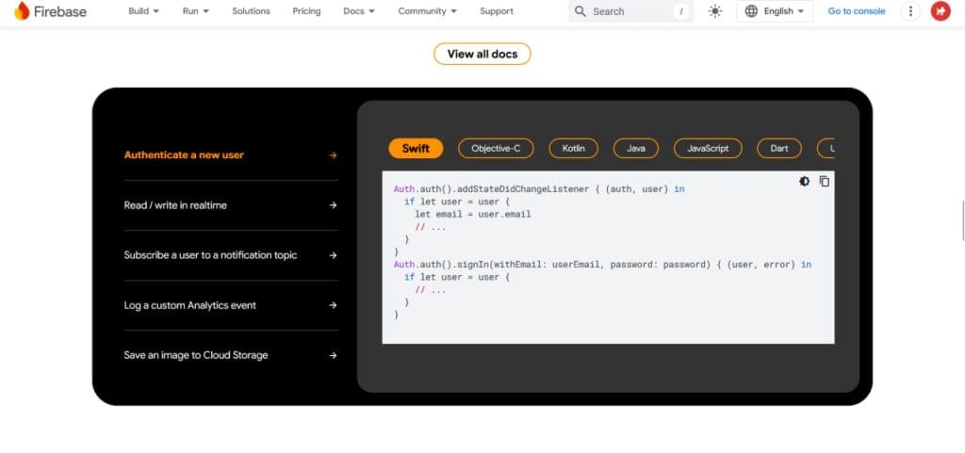The width and height of the screenshot is (965, 453).
Task: Open the Build dropdown menu
Action: [144, 11]
